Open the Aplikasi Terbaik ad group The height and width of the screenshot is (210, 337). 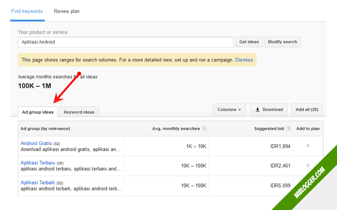(x=38, y=183)
